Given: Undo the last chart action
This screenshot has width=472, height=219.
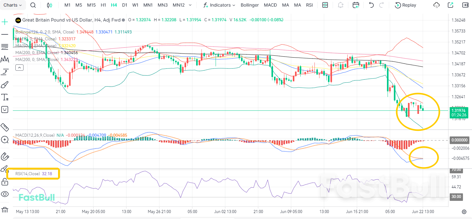Looking at the screenshot, I should 372,5.
